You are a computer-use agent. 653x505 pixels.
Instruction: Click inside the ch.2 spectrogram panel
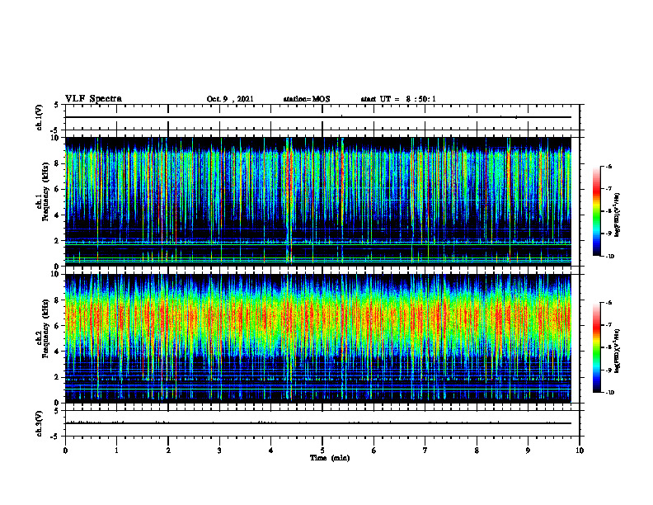(x=318, y=338)
